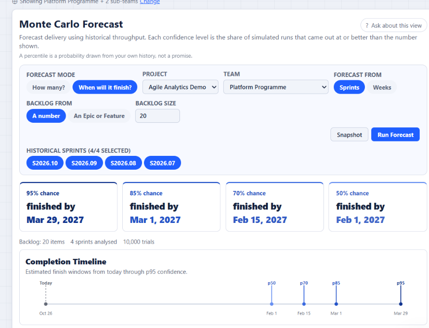The image size is (429, 328).
Task: Click the 85% chance card
Action: pos(171,207)
